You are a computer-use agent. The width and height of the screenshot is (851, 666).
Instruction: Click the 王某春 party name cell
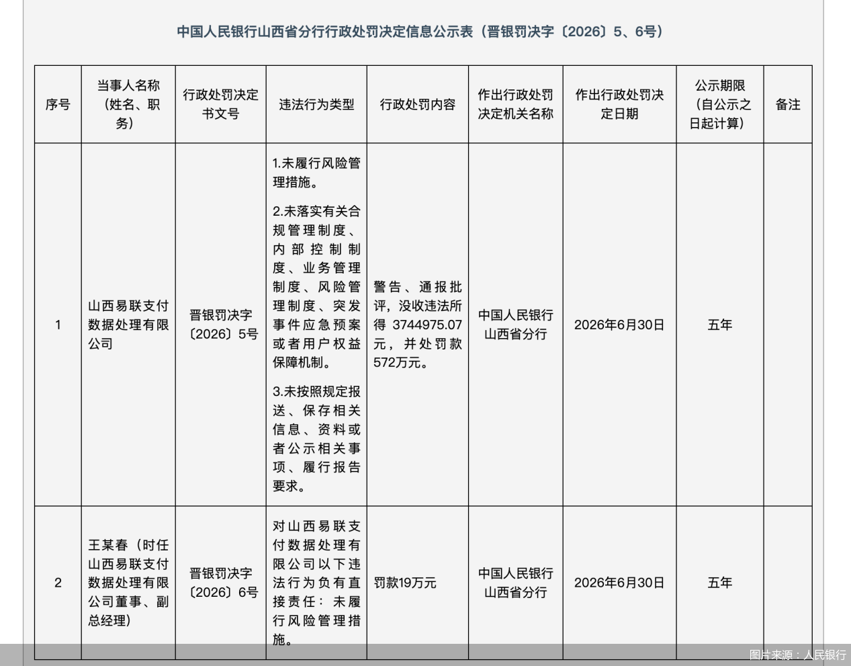tap(128, 583)
